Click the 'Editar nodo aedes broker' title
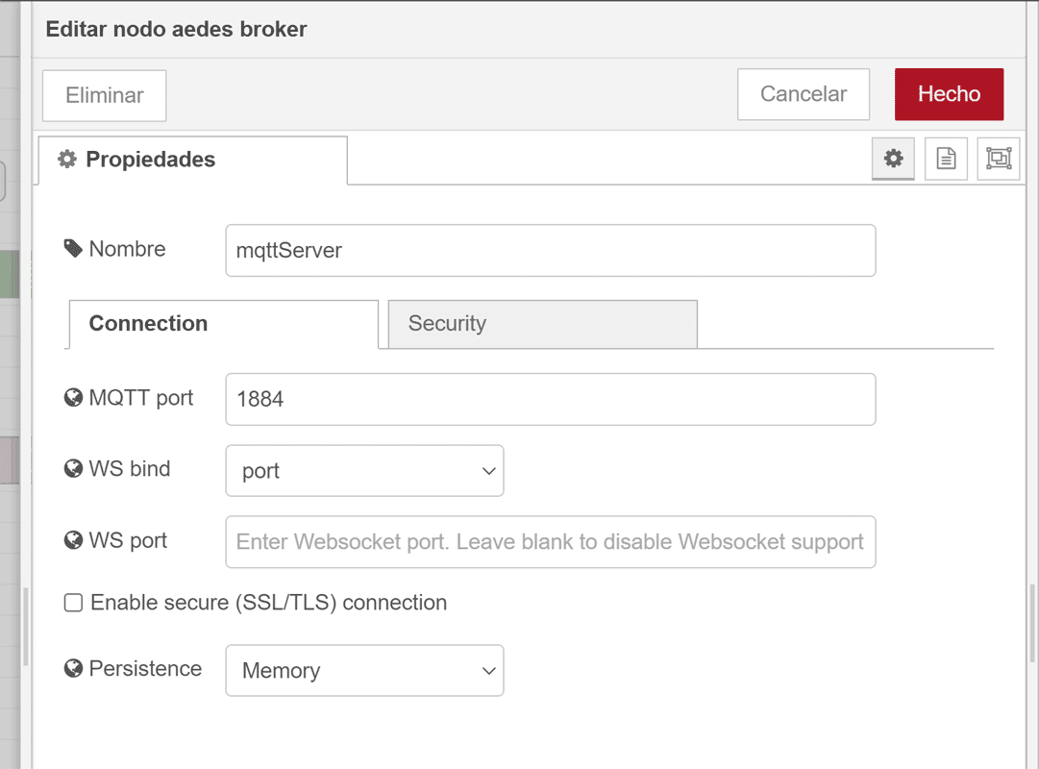The width and height of the screenshot is (1039, 769). (176, 29)
